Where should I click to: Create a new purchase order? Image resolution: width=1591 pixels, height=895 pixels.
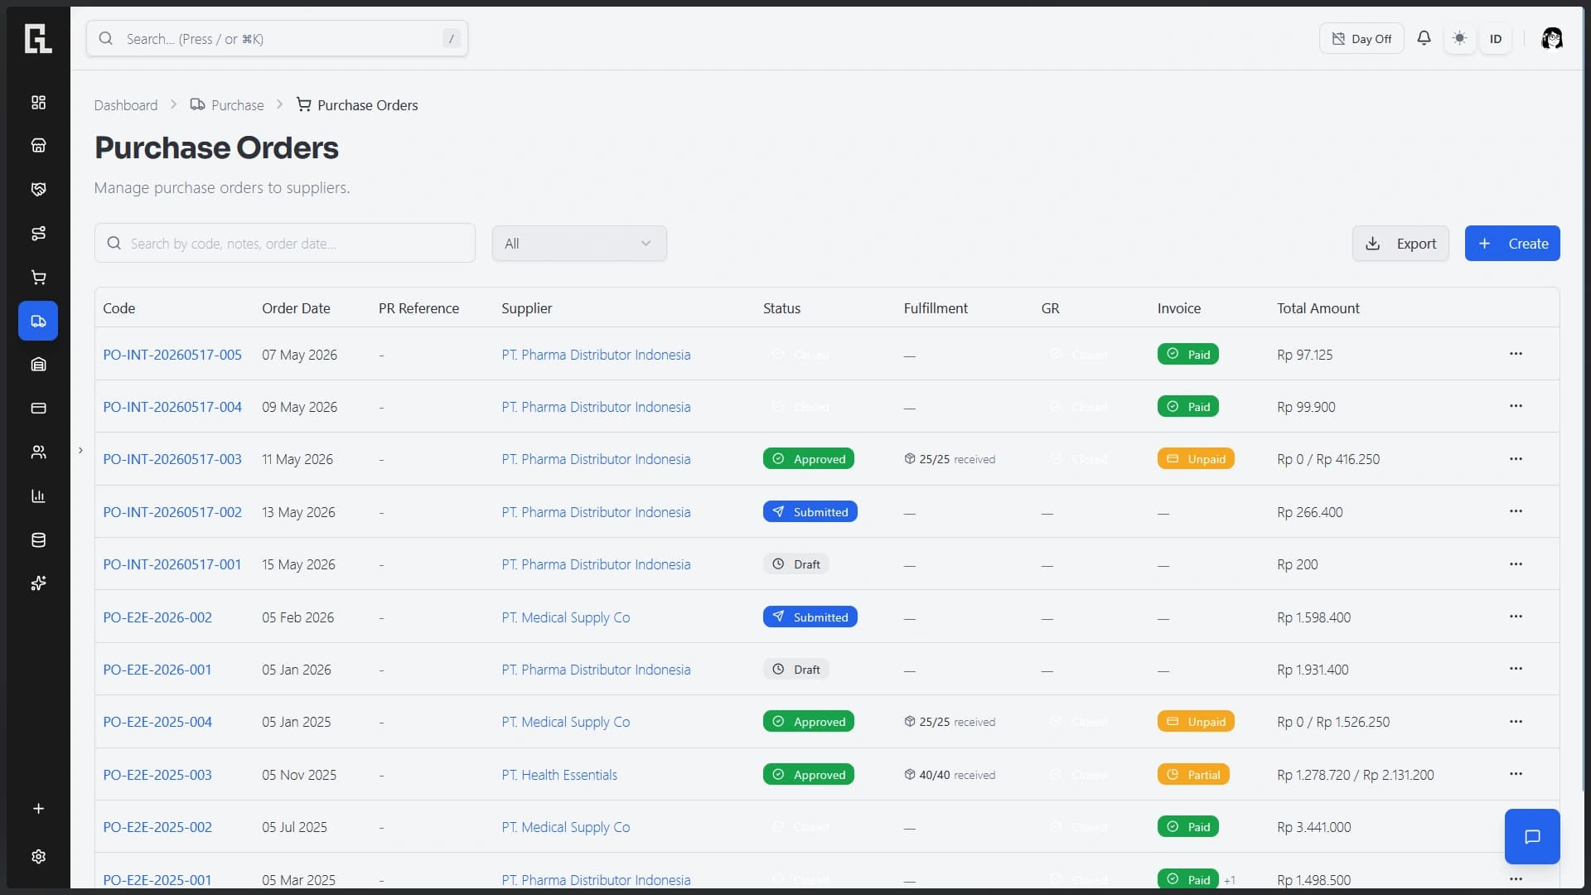click(x=1512, y=244)
